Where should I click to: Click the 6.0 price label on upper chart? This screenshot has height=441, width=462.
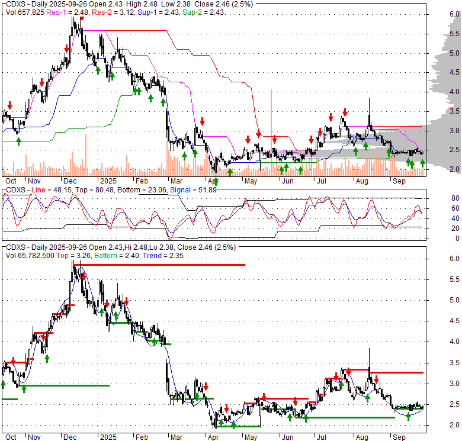click(454, 14)
